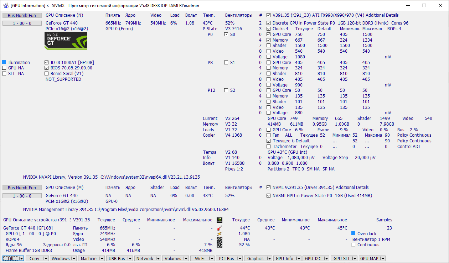Click the Voltage Step label
Screen dimensions: 449x263
pyautogui.click(x=335, y=158)
